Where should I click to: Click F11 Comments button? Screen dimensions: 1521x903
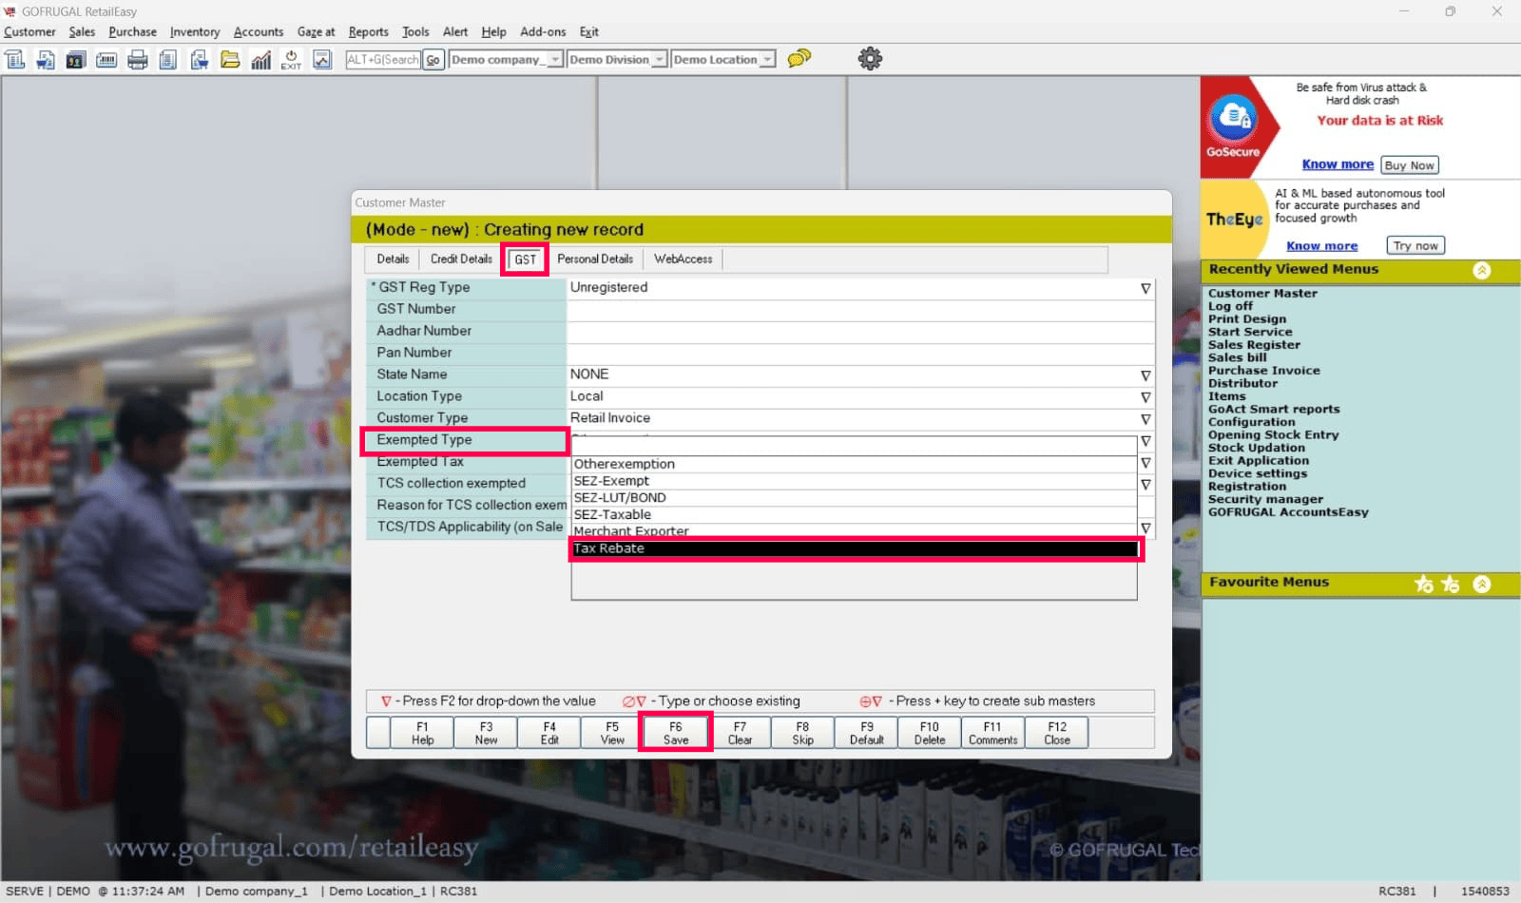click(x=993, y=733)
